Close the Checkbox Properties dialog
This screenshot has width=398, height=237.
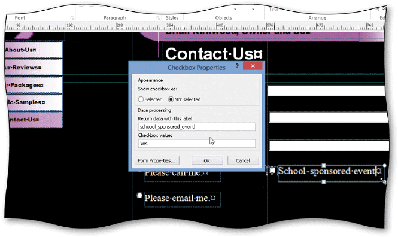pos(253,66)
